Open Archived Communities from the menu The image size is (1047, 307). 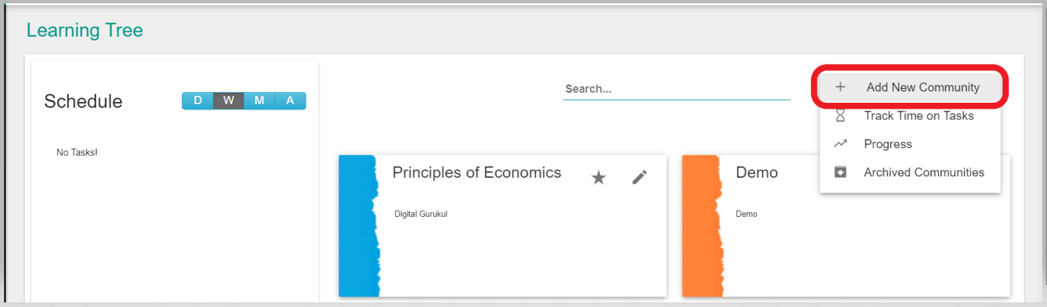924,172
